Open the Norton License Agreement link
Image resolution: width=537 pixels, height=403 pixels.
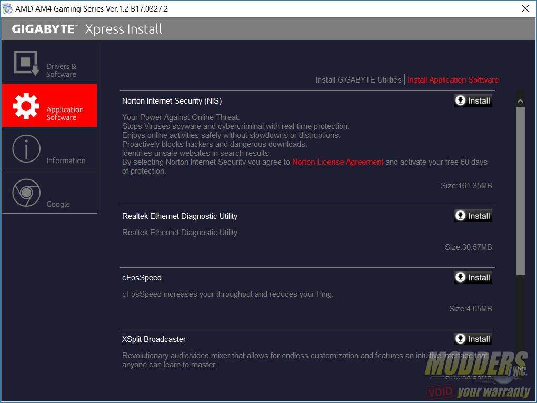[x=337, y=162]
